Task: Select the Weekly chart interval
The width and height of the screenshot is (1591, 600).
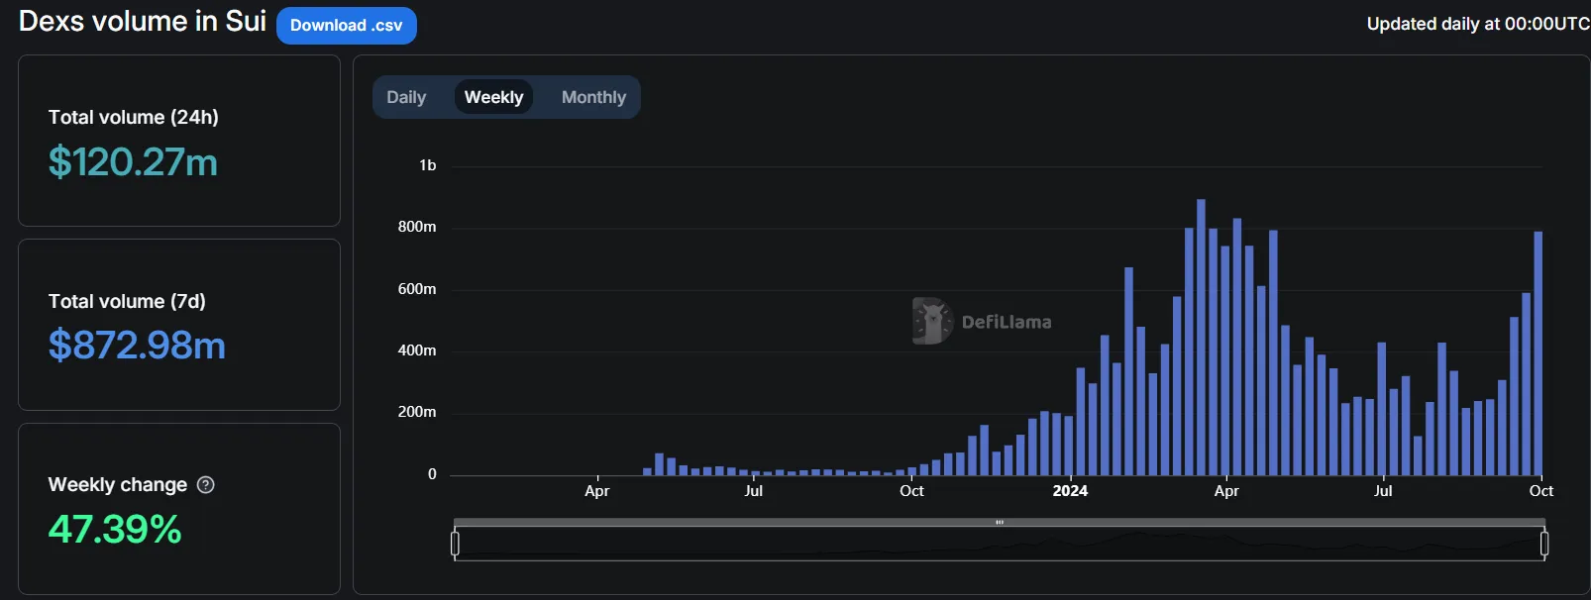Action: pyautogui.click(x=493, y=97)
